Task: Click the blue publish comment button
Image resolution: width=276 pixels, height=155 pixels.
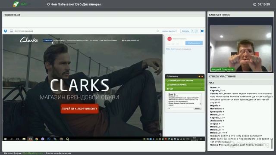Action: [x=194, y=43]
